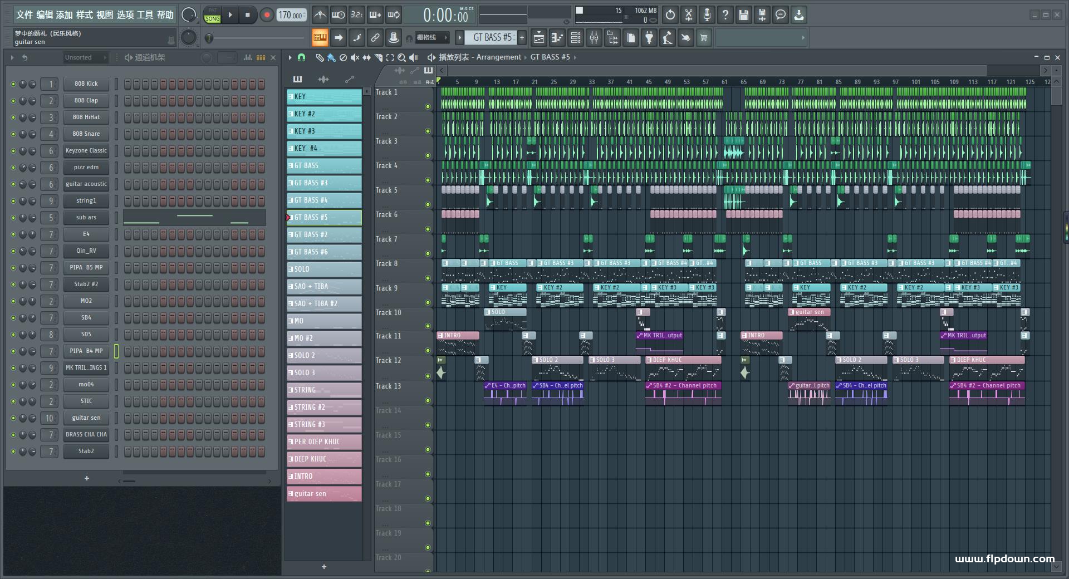This screenshot has height=579, width=1069.
Task: Open the piano roll view icon
Action: tap(557, 38)
